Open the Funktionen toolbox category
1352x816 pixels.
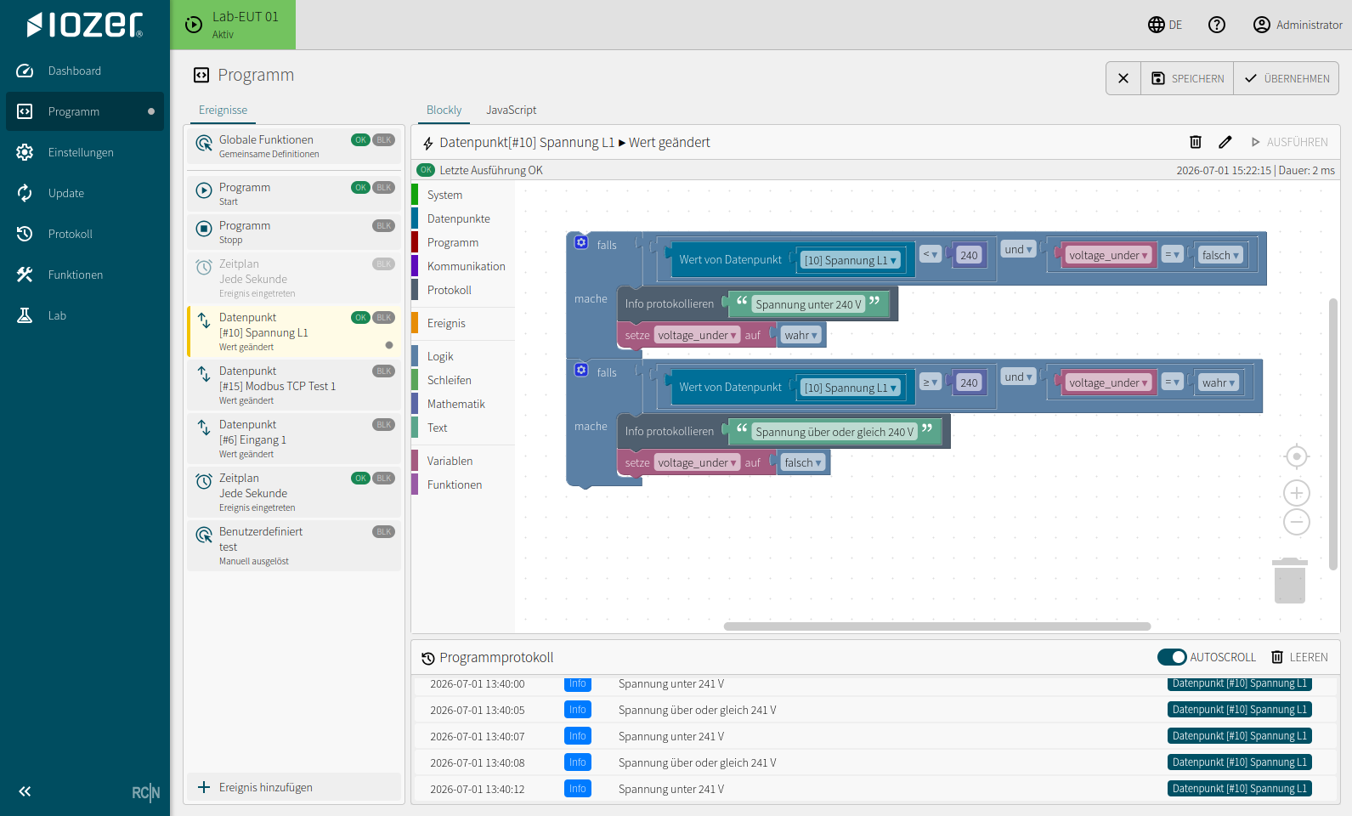point(463,484)
